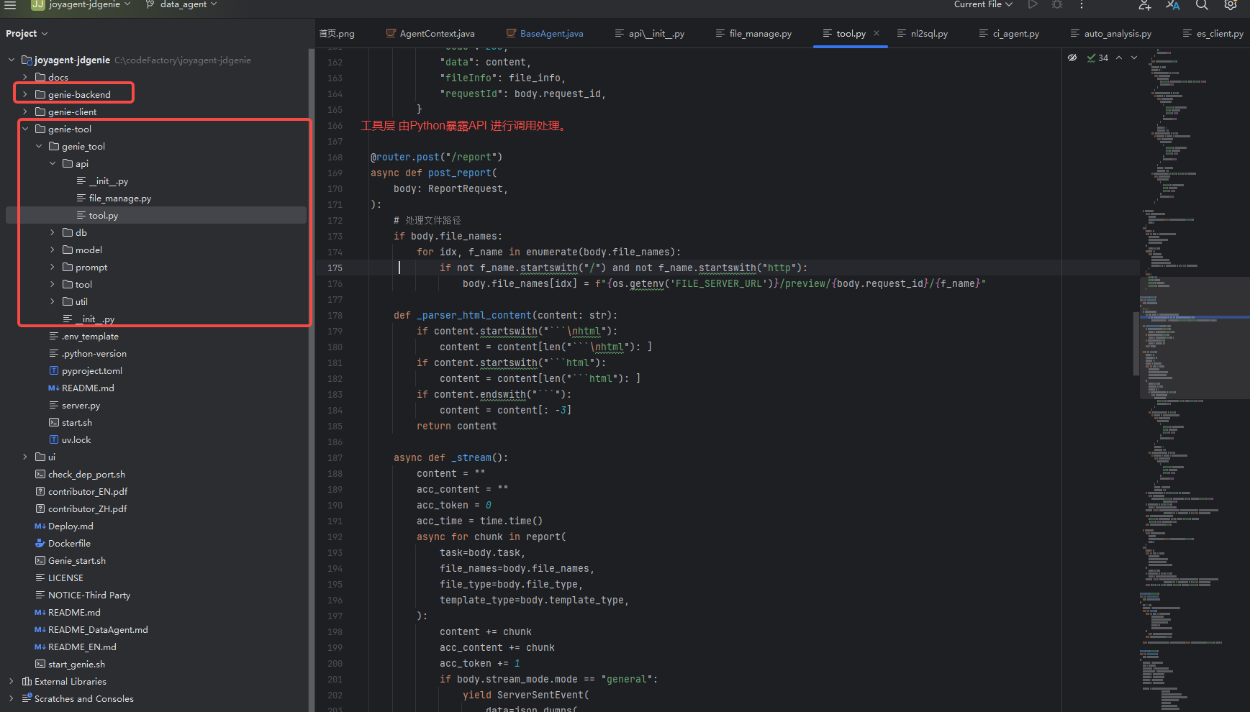Expand the prompt folder
The image size is (1250, 712).
coord(53,267)
